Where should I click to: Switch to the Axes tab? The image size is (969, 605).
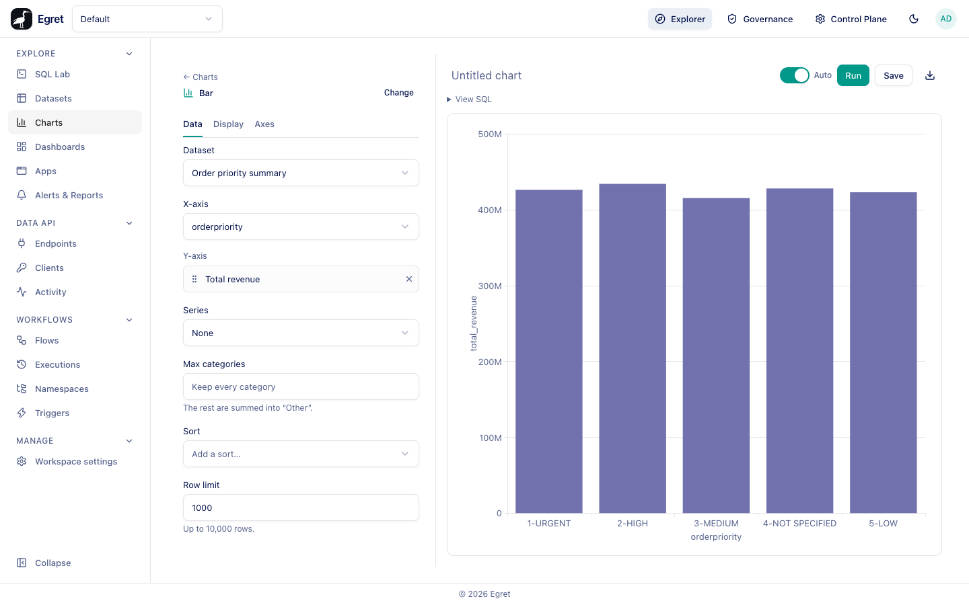click(264, 124)
